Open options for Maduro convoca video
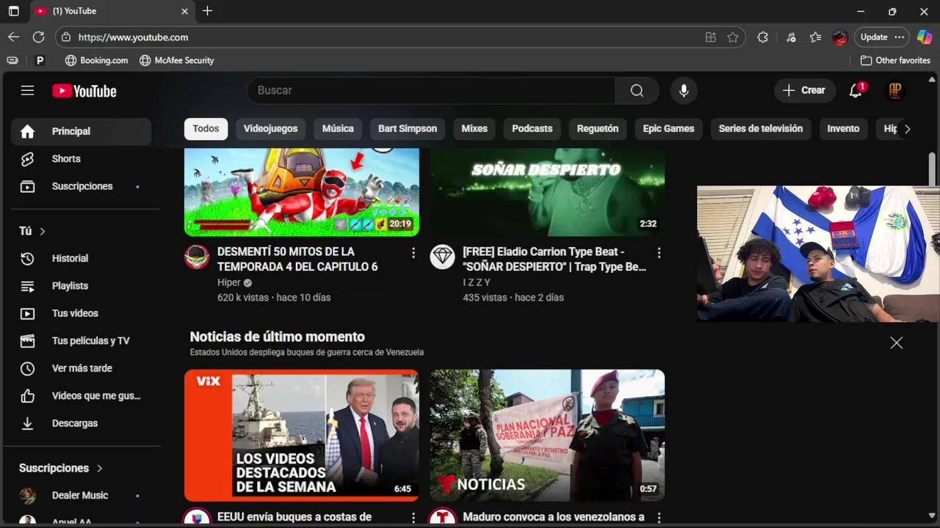 click(x=659, y=518)
